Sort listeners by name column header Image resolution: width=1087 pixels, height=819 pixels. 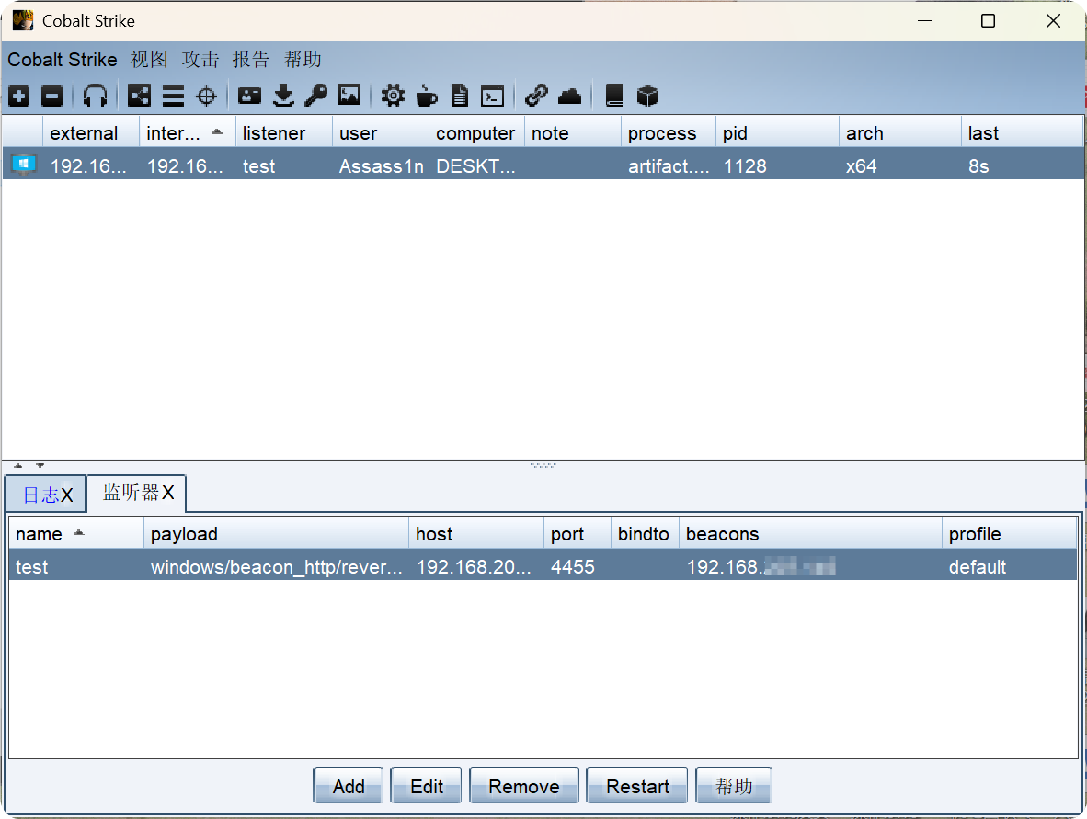click(x=76, y=533)
